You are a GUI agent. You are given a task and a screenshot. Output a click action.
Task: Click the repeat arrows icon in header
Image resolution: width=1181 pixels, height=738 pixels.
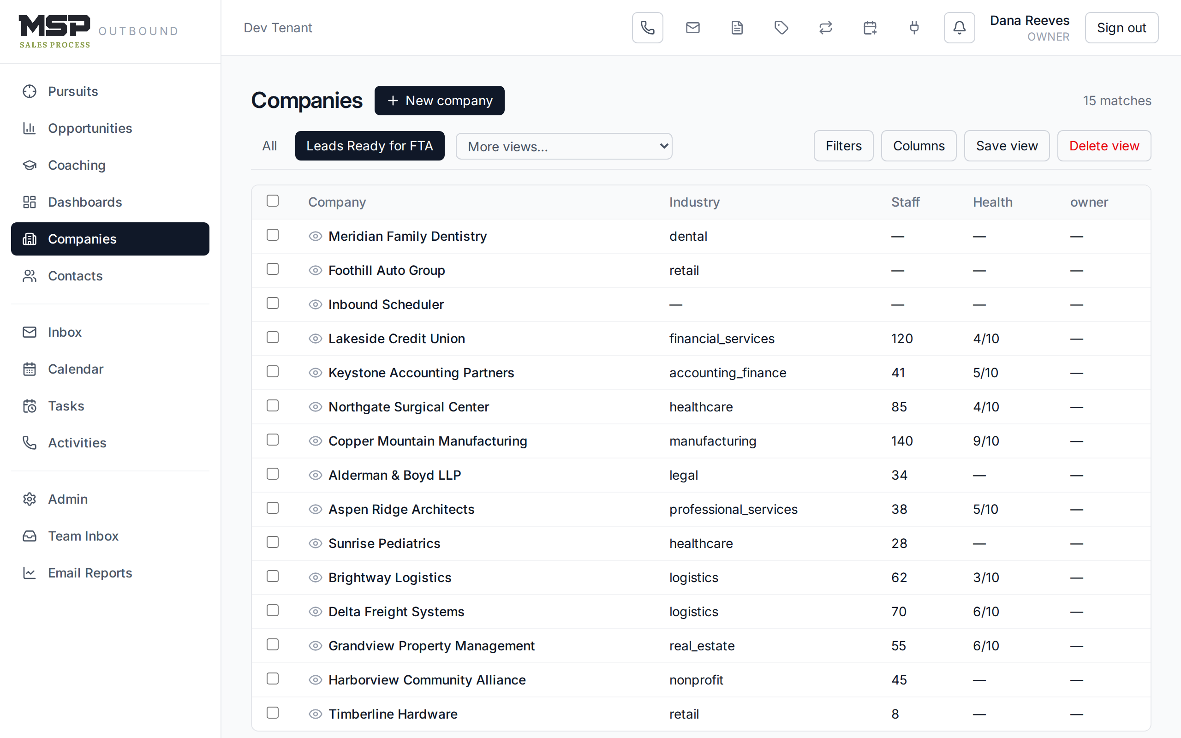826,28
